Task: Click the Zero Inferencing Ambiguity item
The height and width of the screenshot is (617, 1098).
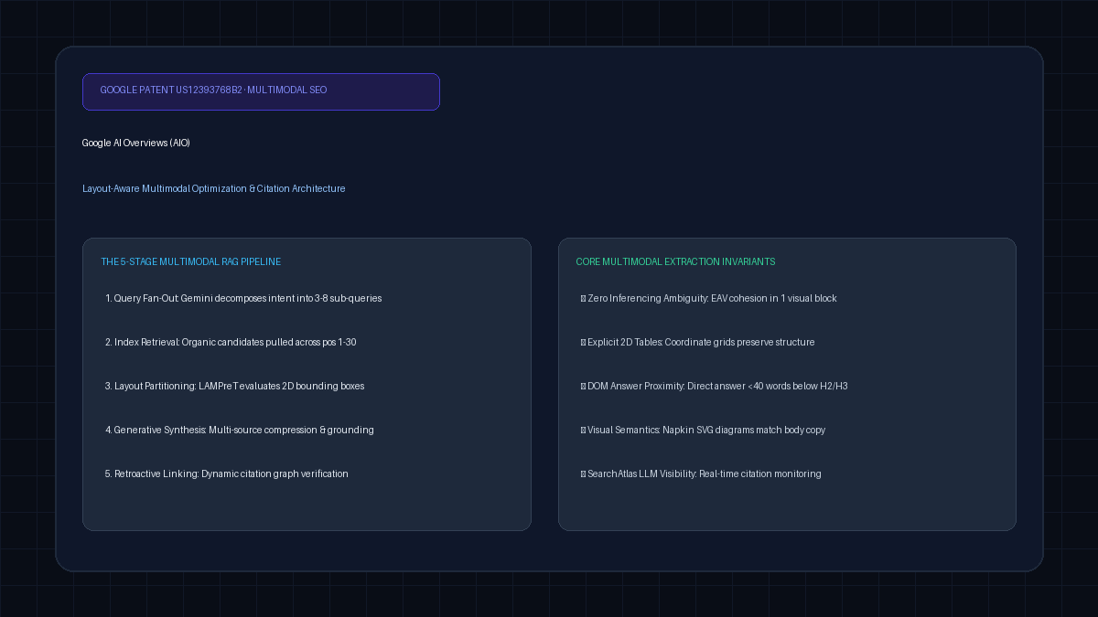Action: (x=709, y=298)
